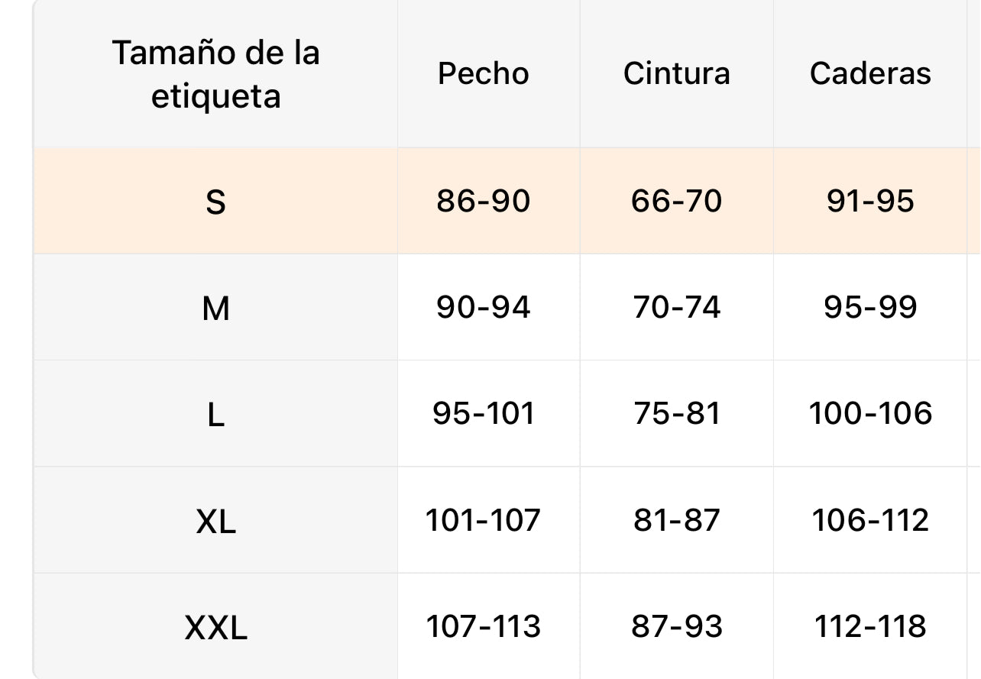Click the 91-95 hips cell
Screen dimensions: 981x679
(870, 202)
